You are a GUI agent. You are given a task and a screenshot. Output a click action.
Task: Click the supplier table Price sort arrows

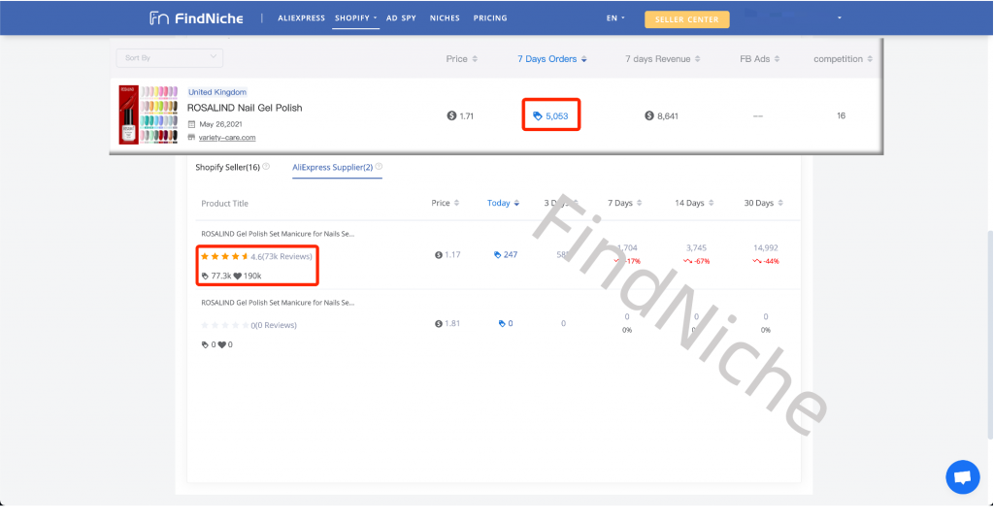pos(456,203)
